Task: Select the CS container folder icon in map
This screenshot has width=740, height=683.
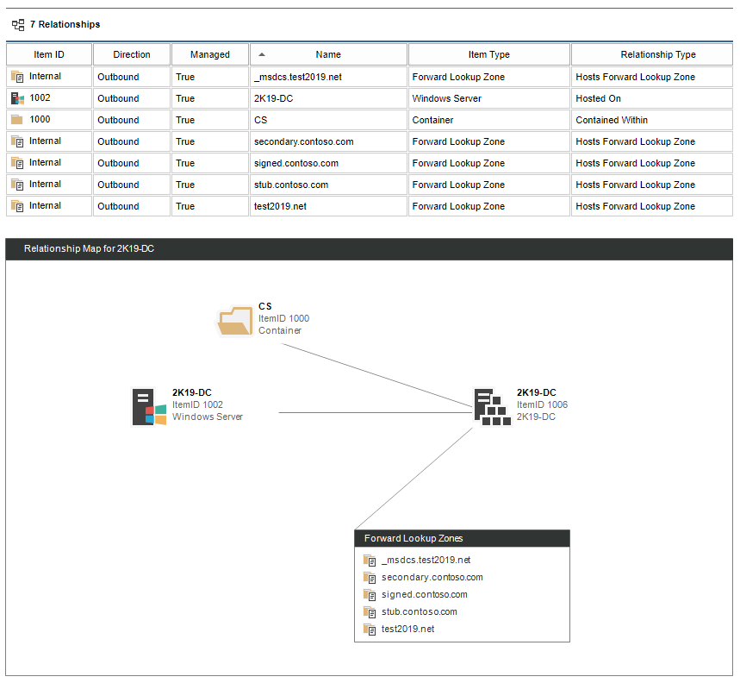Action: click(x=235, y=321)
